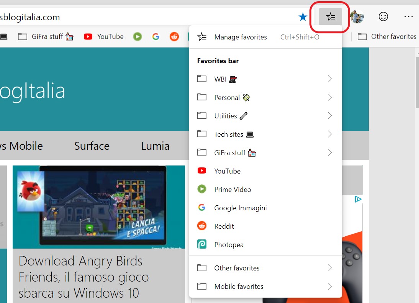Open the three-dot Settings and more menu

408,16
